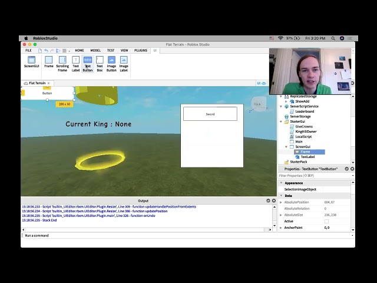Collapse the StarterGui node
377x283 pixels.
tap(281, 121)
